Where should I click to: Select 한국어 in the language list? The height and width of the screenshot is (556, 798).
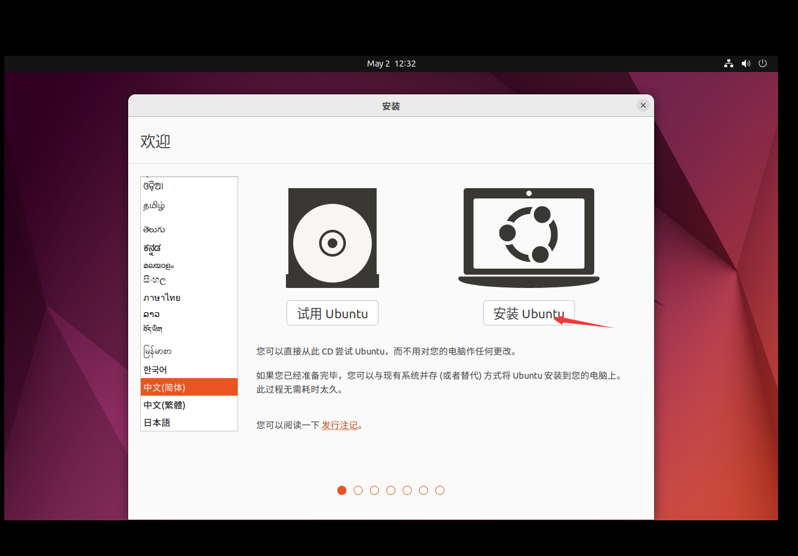(189, 370)
